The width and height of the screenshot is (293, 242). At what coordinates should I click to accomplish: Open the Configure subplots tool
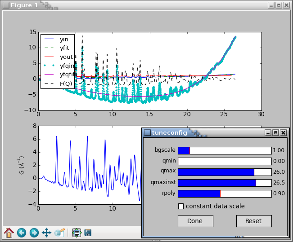click(x=77, y=233)
